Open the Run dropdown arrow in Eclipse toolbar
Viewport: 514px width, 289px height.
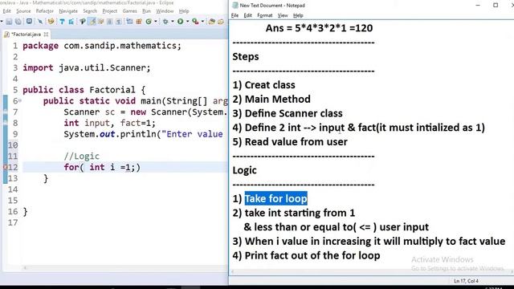[188, 22]
